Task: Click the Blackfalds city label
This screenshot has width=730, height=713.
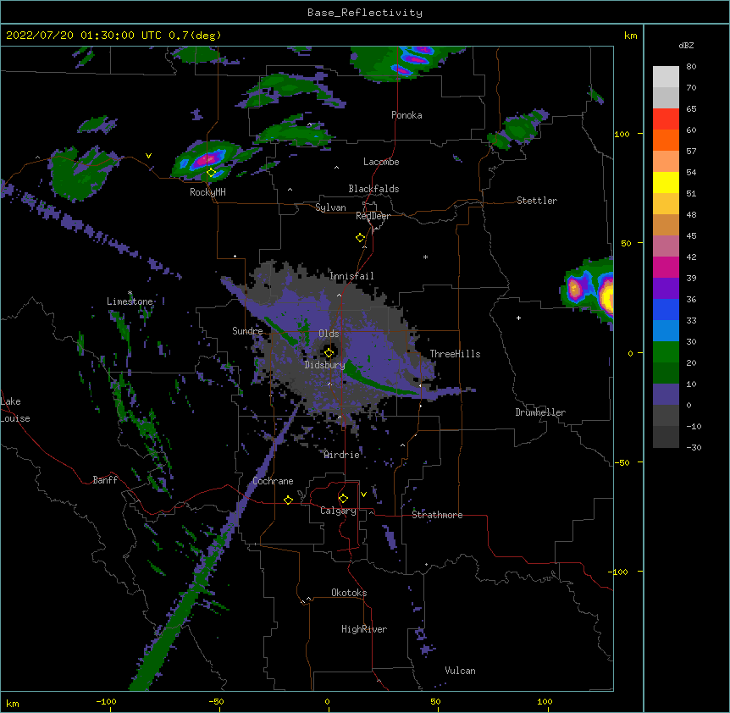Action: (373, 189)
